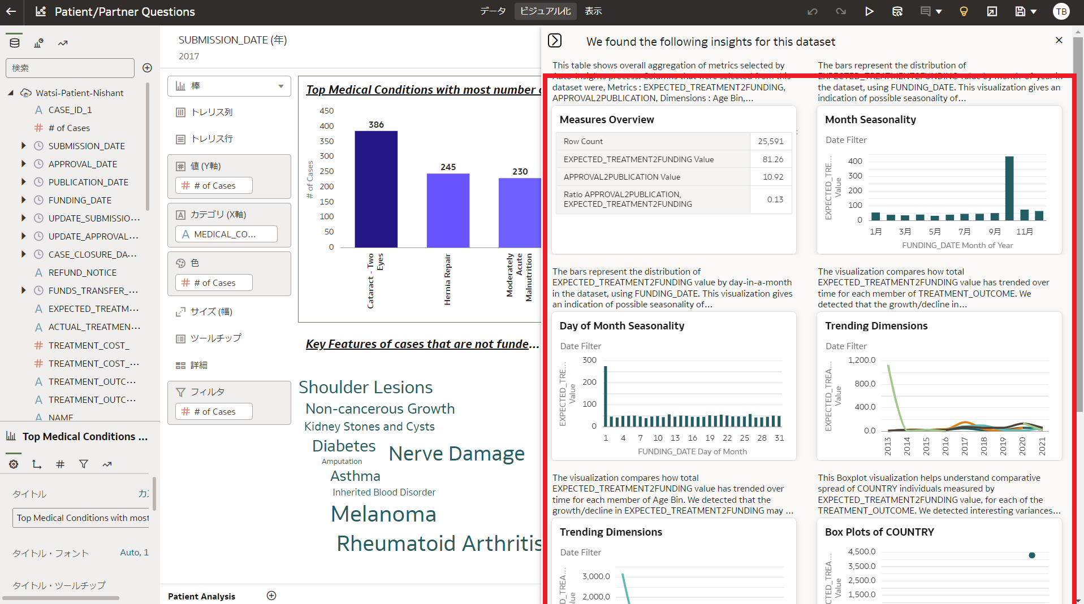Click the title text field in properties
The image size is (1084, 604).
pos(81,518)
